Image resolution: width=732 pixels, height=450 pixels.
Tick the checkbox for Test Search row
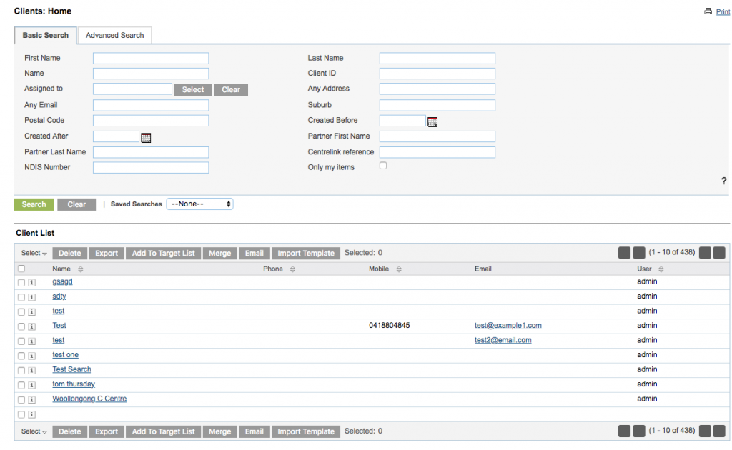pyautogui.click(x=21, y=370)
